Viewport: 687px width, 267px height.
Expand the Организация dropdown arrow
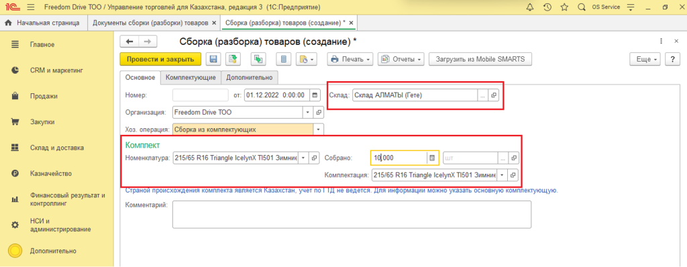point(308,113)
